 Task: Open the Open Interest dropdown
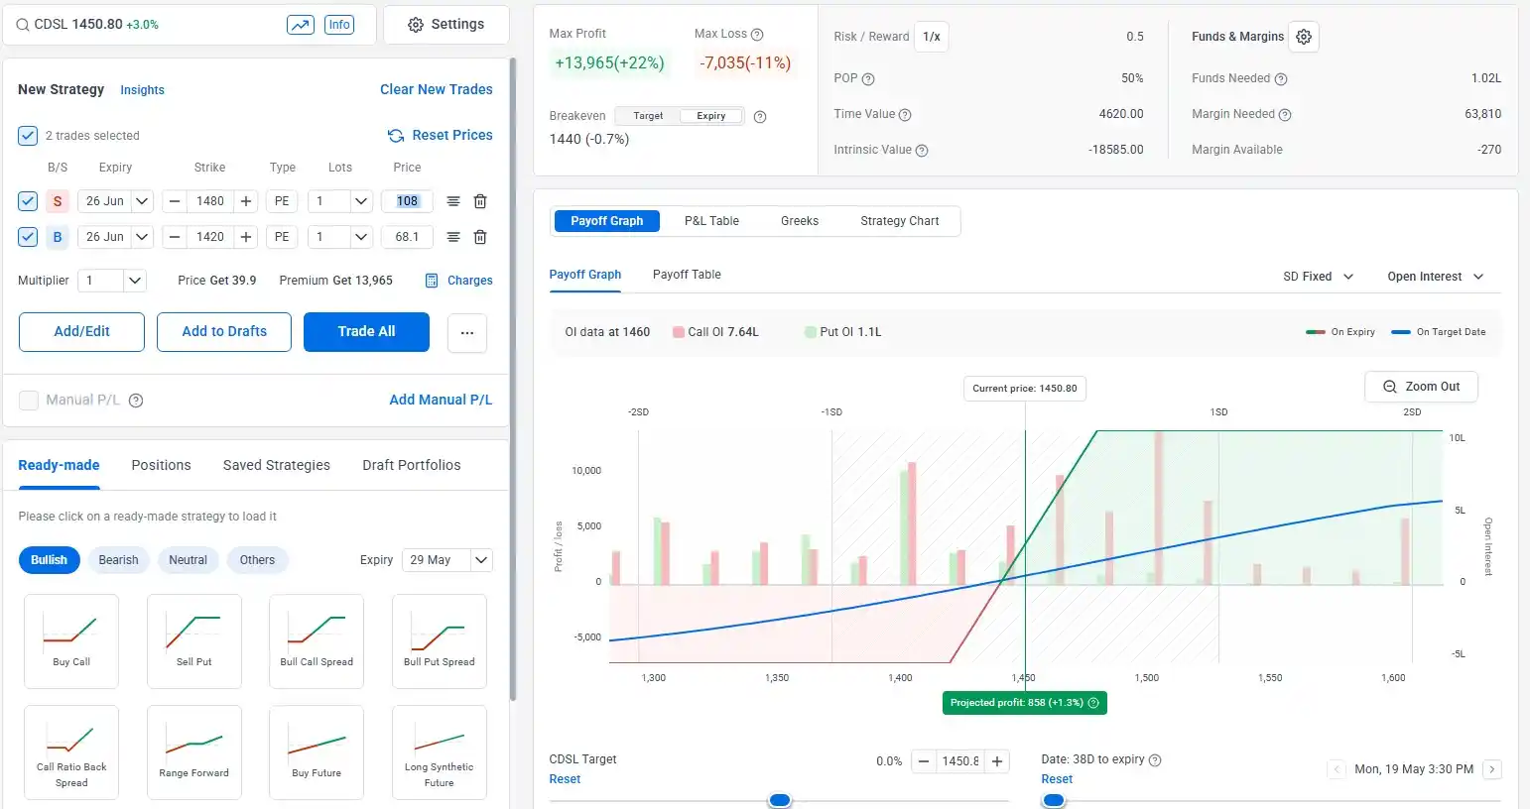point(1435,277)
